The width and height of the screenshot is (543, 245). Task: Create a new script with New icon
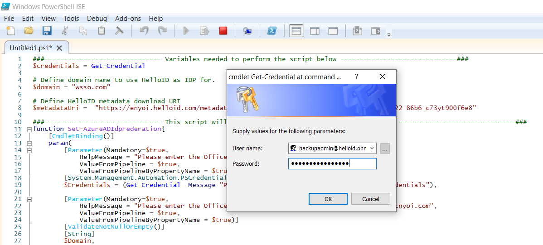point(11,31)
